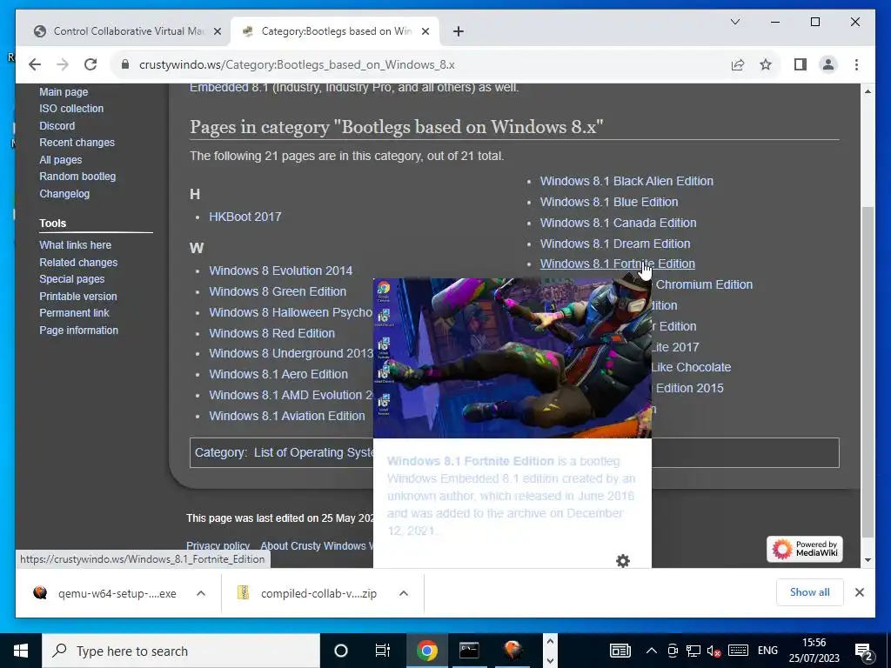This screenshot has width=891, height=668.
Task: Reload the page with the refresh icon
Action: pos(90,64)
